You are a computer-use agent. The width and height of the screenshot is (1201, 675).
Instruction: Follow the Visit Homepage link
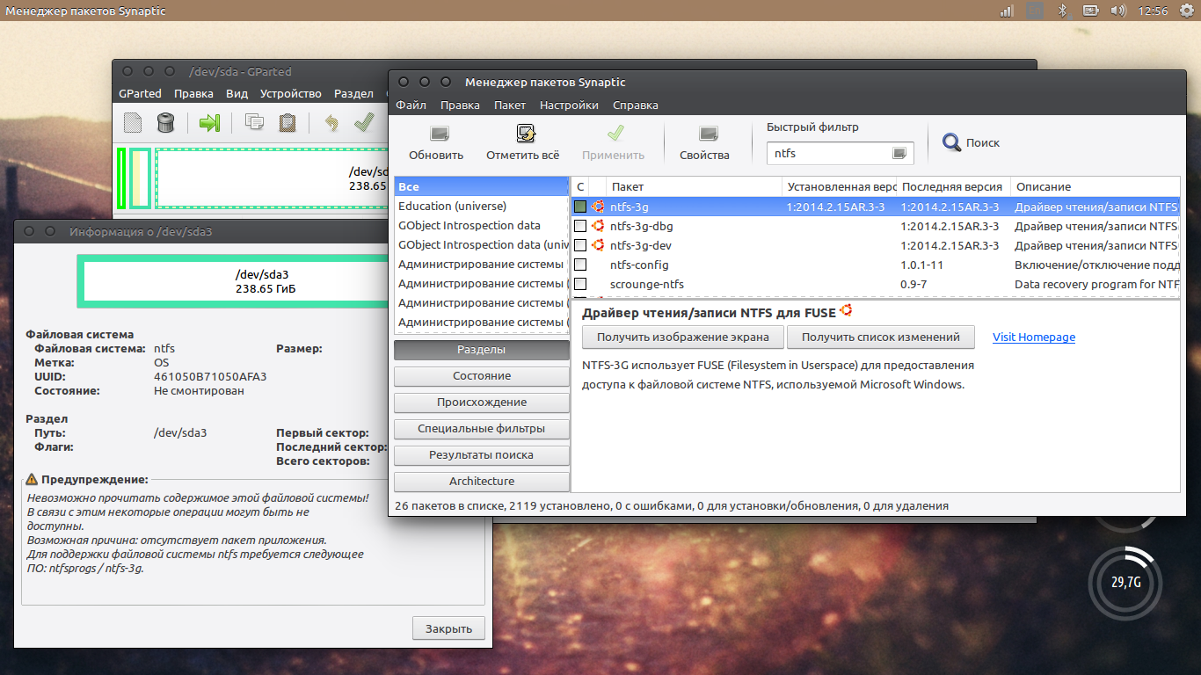(x=1034, y=337)
